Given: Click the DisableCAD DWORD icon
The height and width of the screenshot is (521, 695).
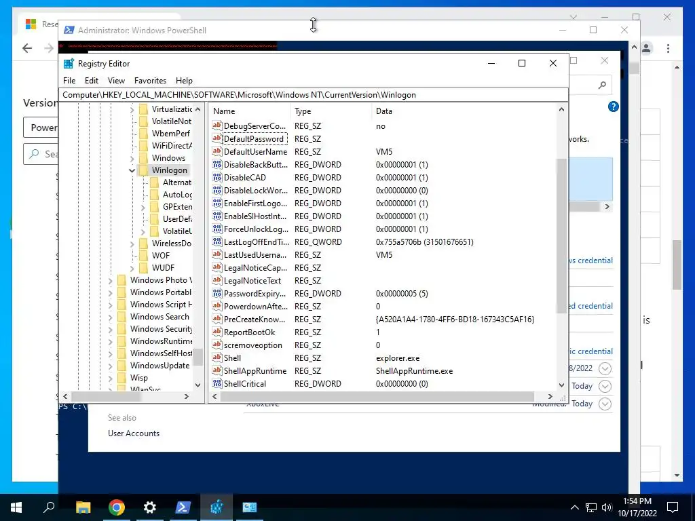Looking at the screenshot, I should [x=217, y=177].
